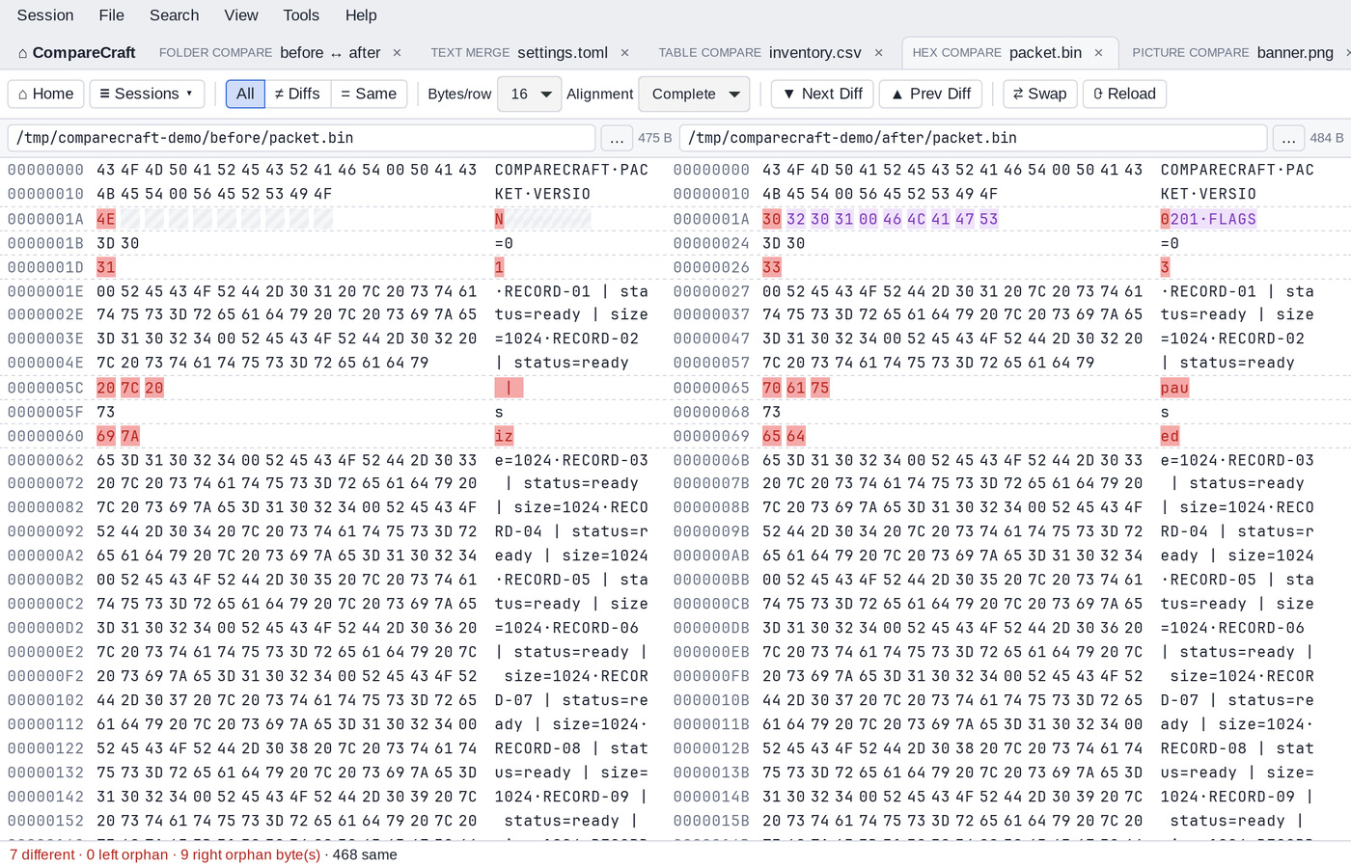Open the File menu
Viewport: 1351px width, 868px height.
(112, 15)
